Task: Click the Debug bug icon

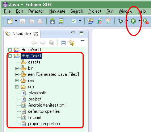Action: pyautogui.click(x=121, y=21)
